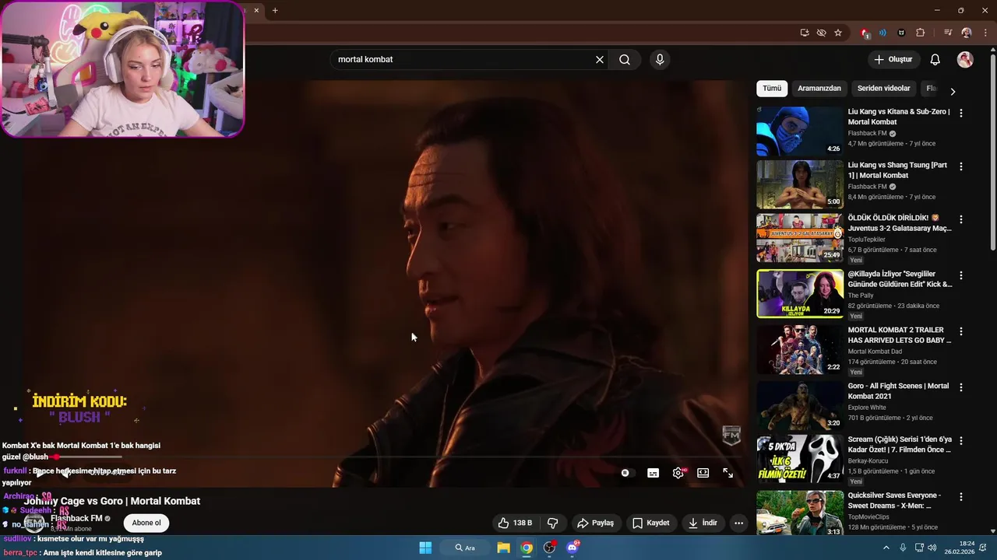Open Chrome media control icon

948,33
